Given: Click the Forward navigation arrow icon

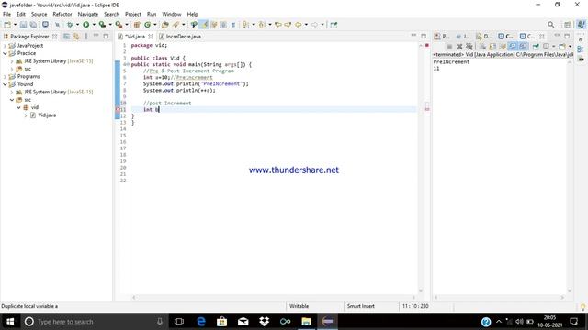Looking at the screenshot, I should pyautogui.click(x=314, y=25).
